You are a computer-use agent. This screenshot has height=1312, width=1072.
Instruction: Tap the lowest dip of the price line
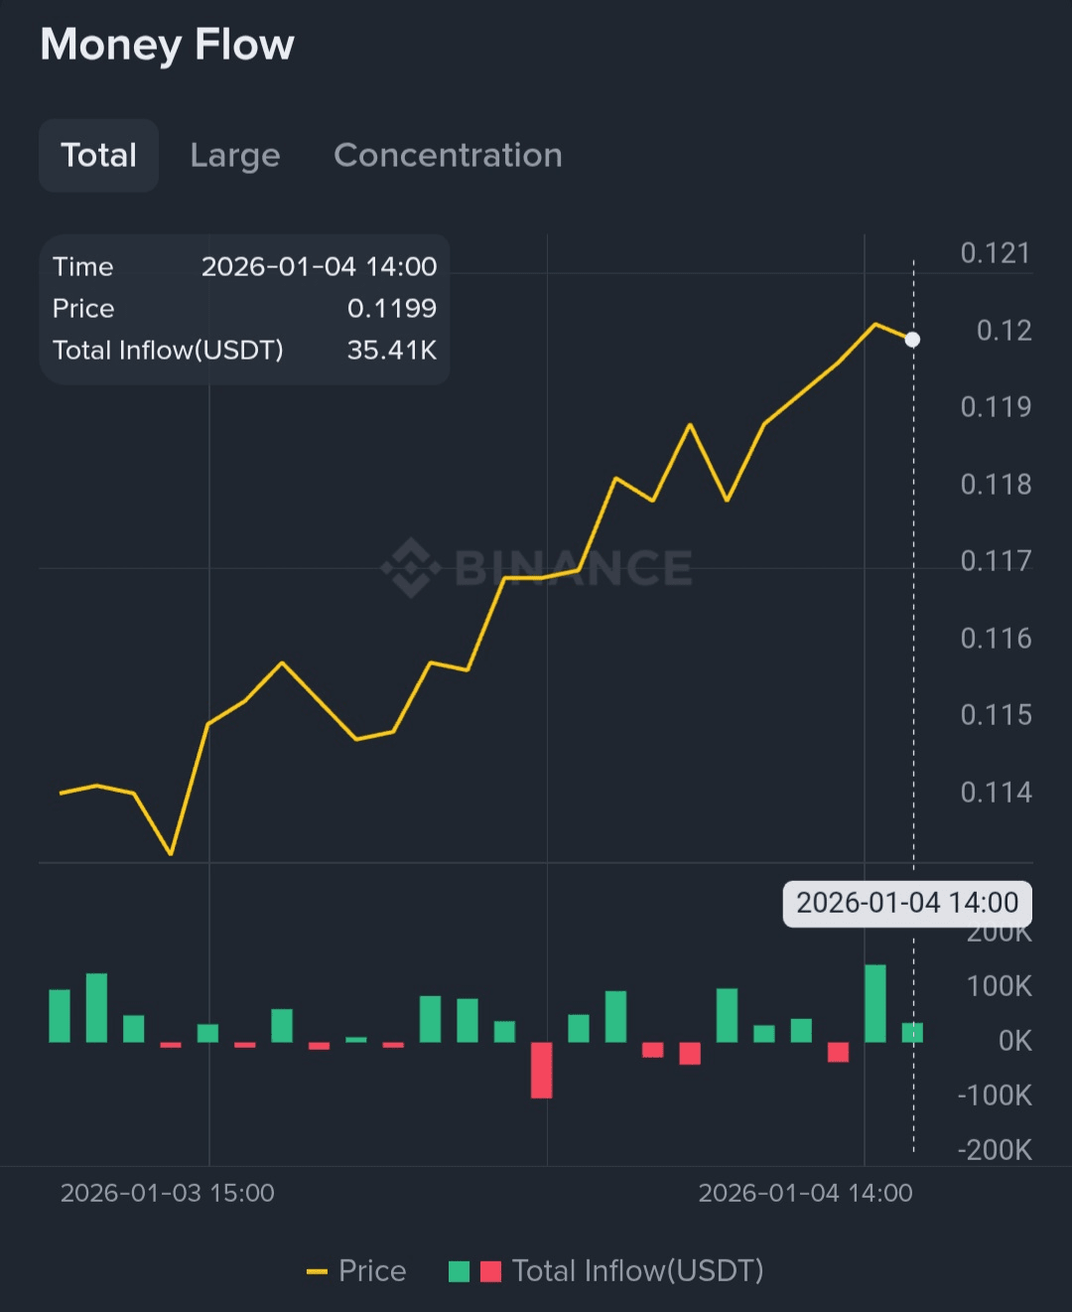tap(171, 853)
